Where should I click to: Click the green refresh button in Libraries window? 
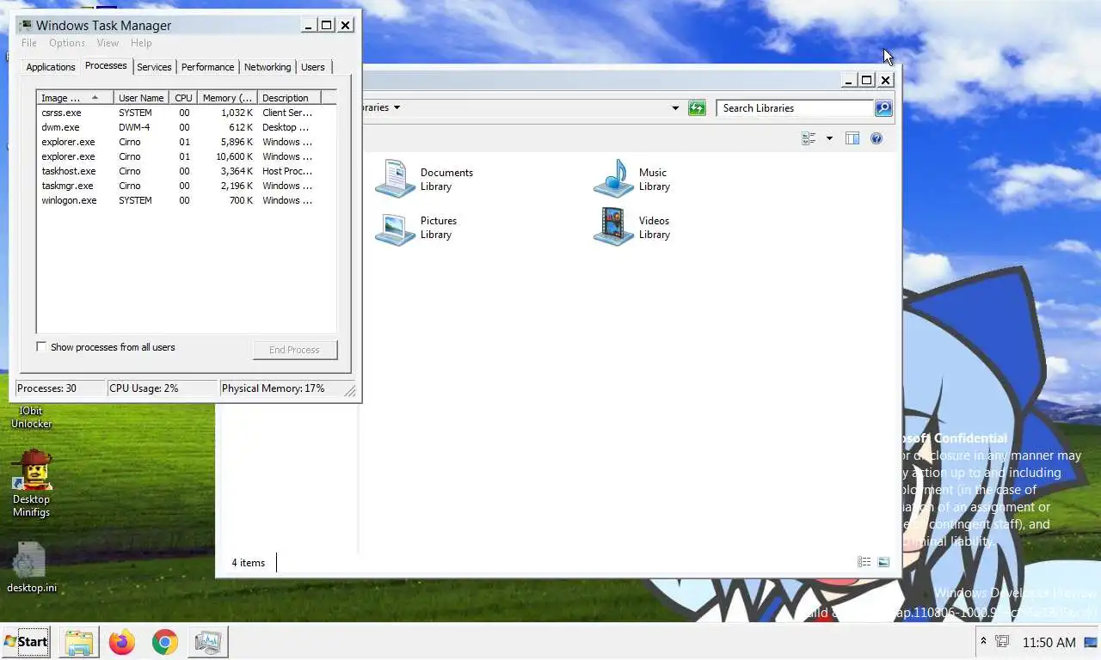[x=697, y=107]
